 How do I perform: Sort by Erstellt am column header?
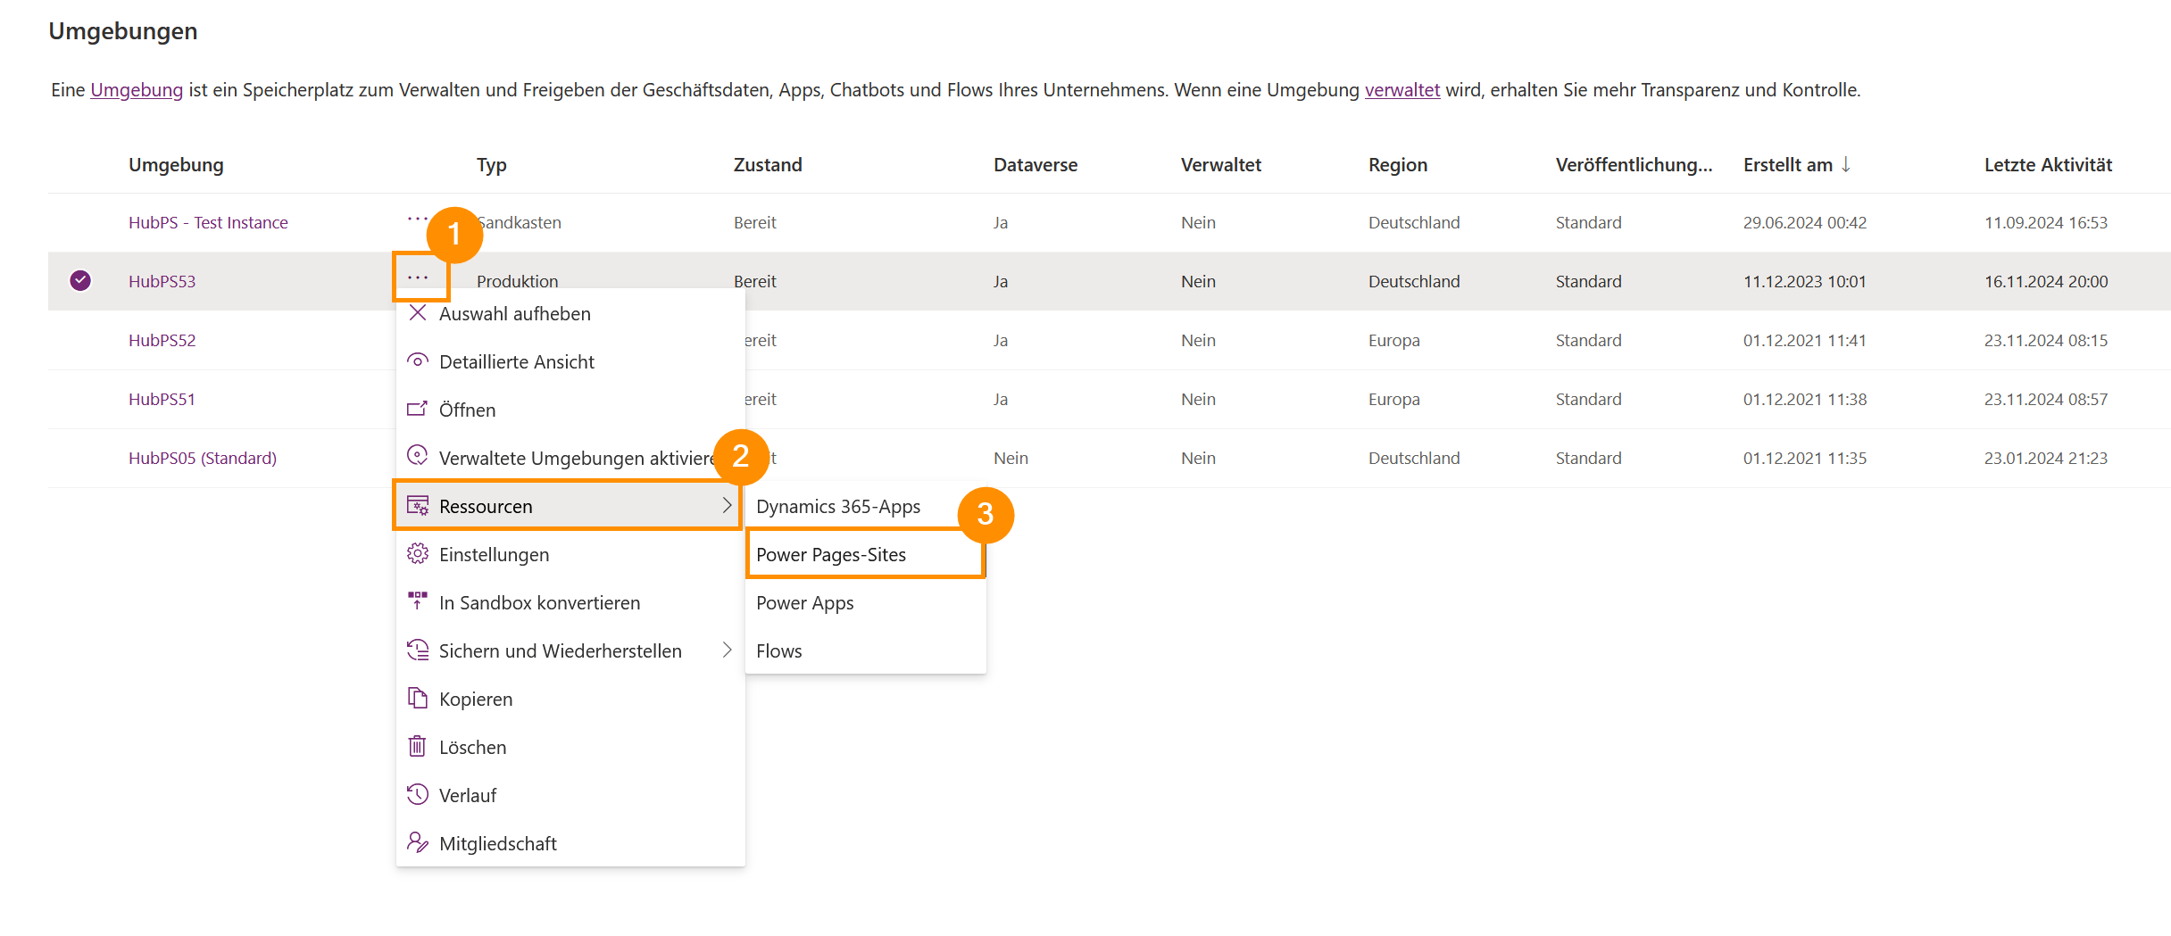[1787, 165]
